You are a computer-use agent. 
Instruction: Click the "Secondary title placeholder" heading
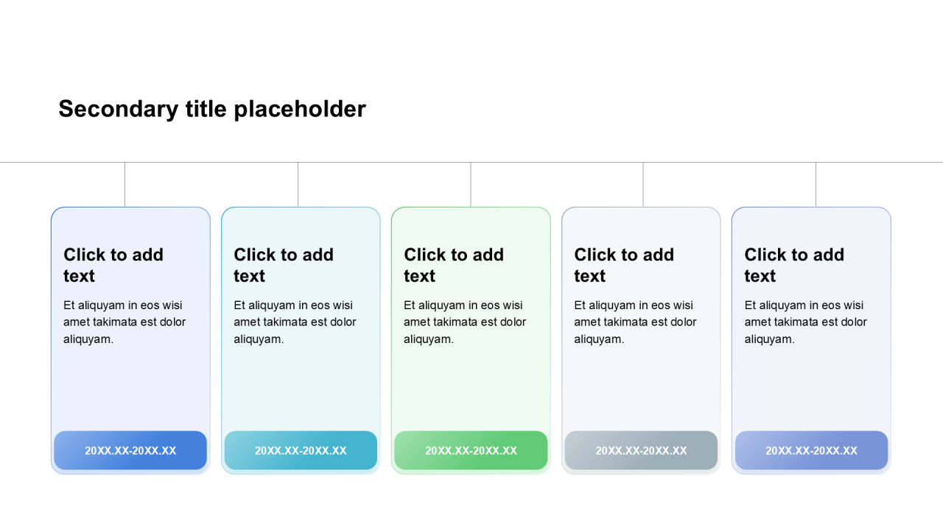[x=212, y=109]
